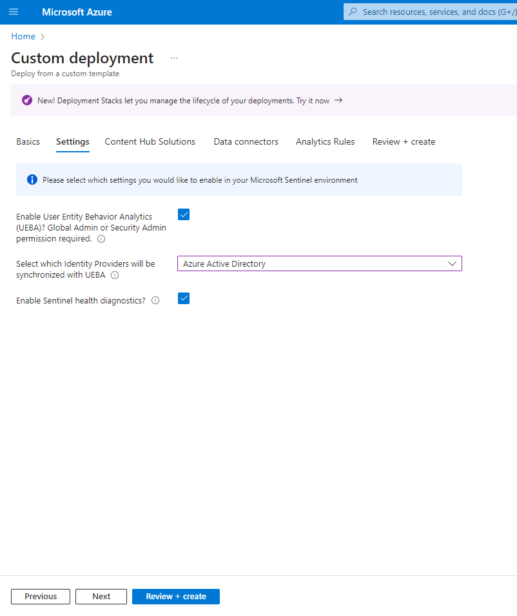The width and height of the screenshot is (517, 616).
Task: Toggle the Sentinel health diagnostics checkbox
Action: (x=184, y=298)
